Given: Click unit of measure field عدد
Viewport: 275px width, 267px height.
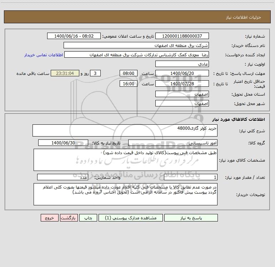Looking at the screenshot, I should [62, 177].
